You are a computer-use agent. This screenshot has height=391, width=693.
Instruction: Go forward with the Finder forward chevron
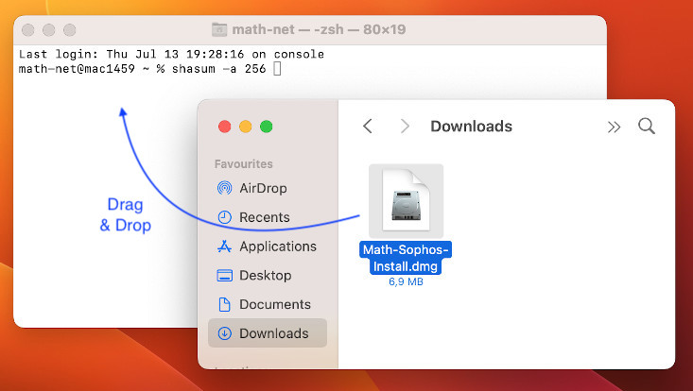pyautogui.click(x=405, y=127)
